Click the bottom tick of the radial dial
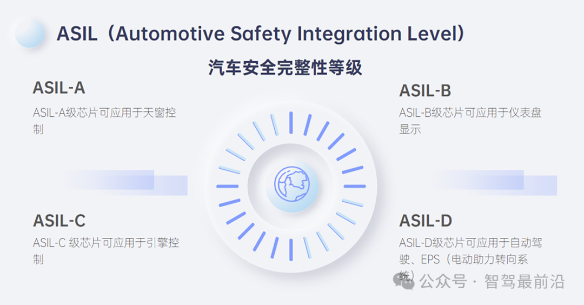The width and height of the screenshot is (584, 305). [291, 249]
